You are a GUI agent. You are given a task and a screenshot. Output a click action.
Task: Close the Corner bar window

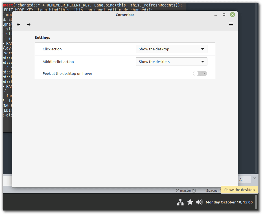pos(232,15)
